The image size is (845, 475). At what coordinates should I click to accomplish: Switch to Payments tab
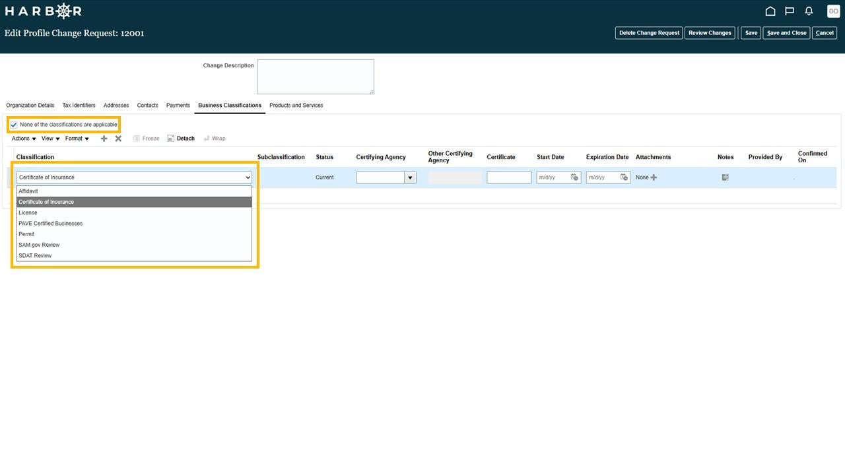(178, 106)
